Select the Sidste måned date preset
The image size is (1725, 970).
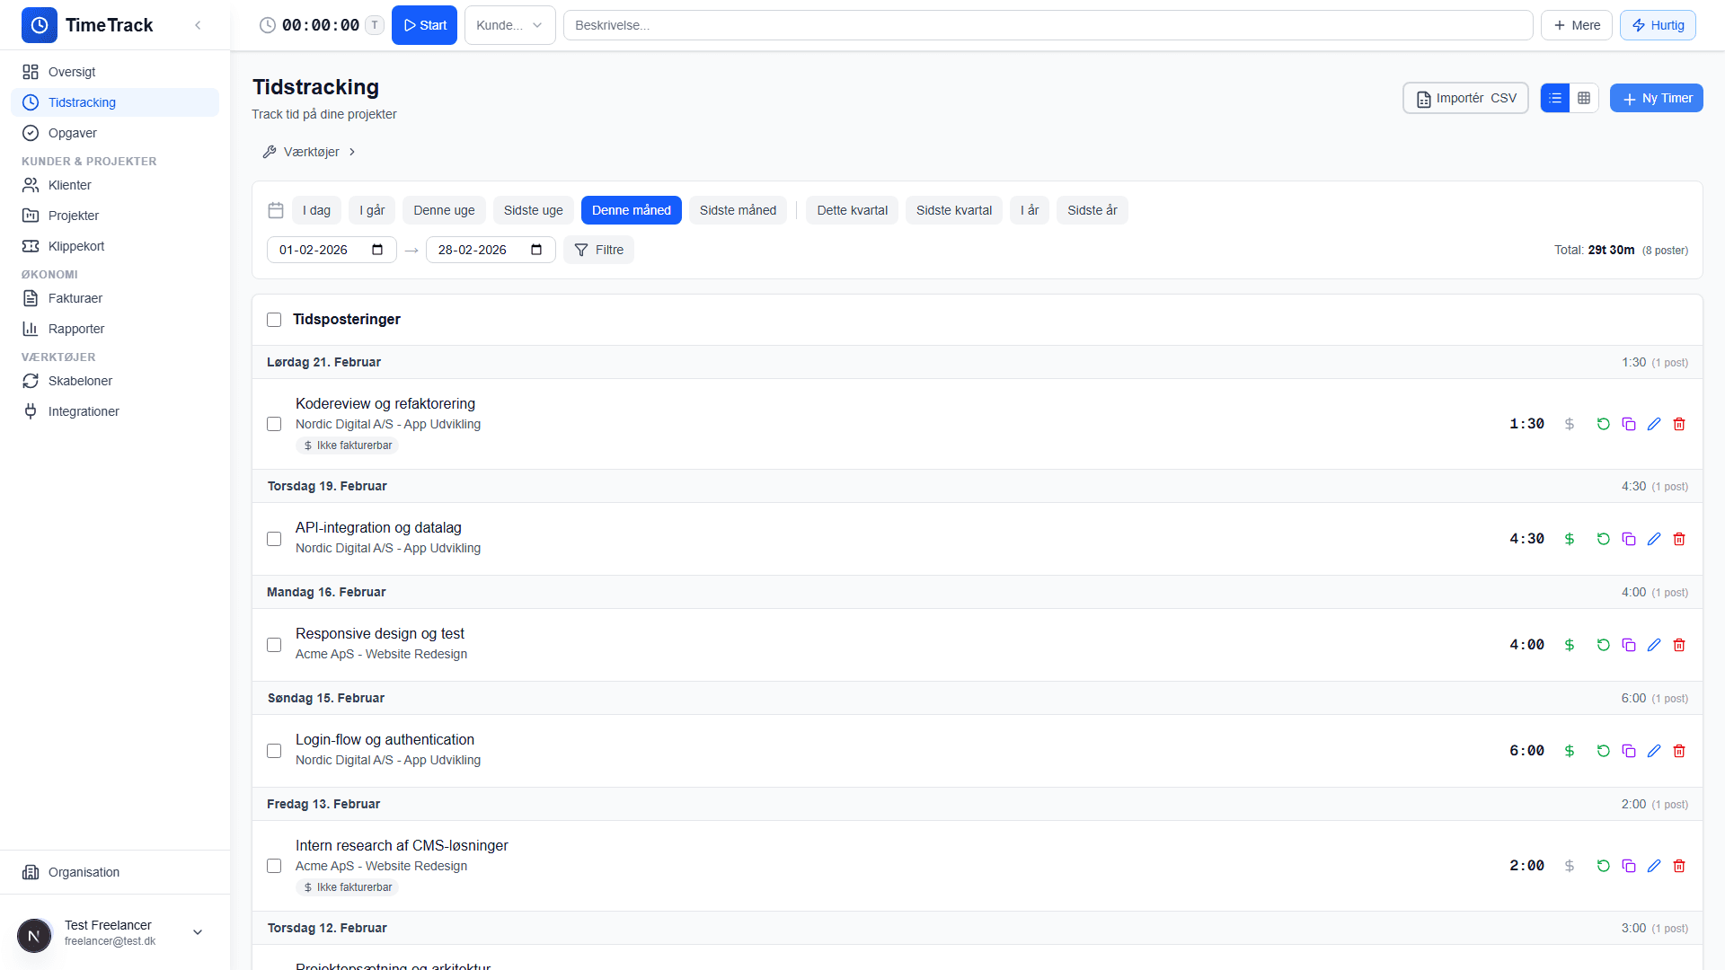pyautogui.click(x=738, y=210)
